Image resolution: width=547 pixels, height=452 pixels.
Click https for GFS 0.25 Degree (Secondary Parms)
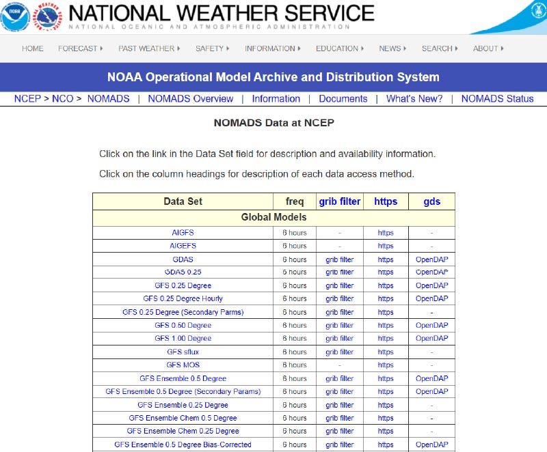click(x=386, y=312)
